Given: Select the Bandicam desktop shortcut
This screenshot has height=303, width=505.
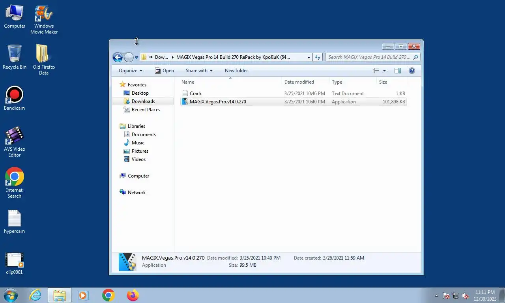Looking at the screenshot, I should (x=15, y=98).
